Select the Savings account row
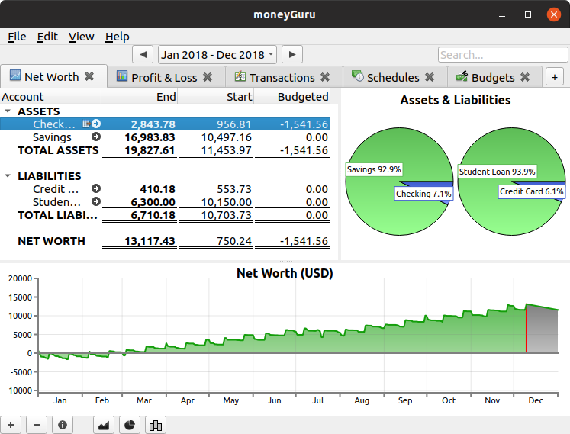570x434 pixels. coord(165,137)
